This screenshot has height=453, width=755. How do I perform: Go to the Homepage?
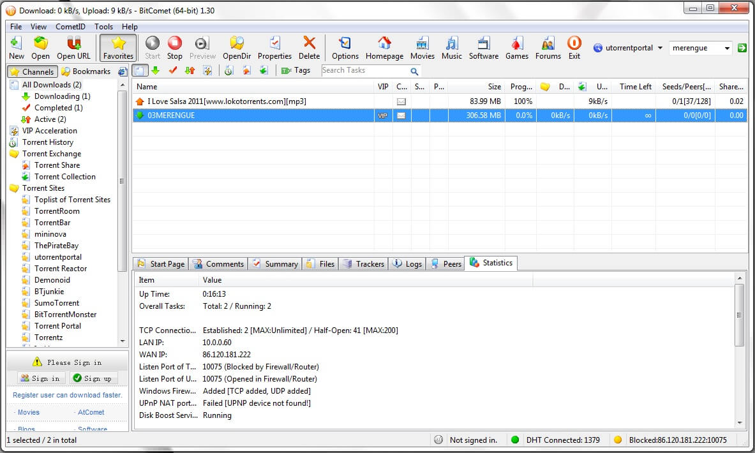384,48
